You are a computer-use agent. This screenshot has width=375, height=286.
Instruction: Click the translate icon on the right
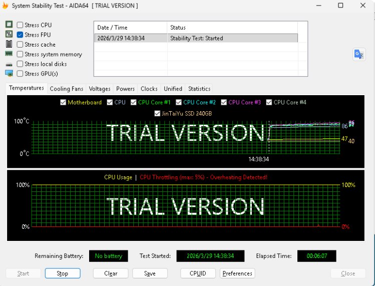pos(359,55)
